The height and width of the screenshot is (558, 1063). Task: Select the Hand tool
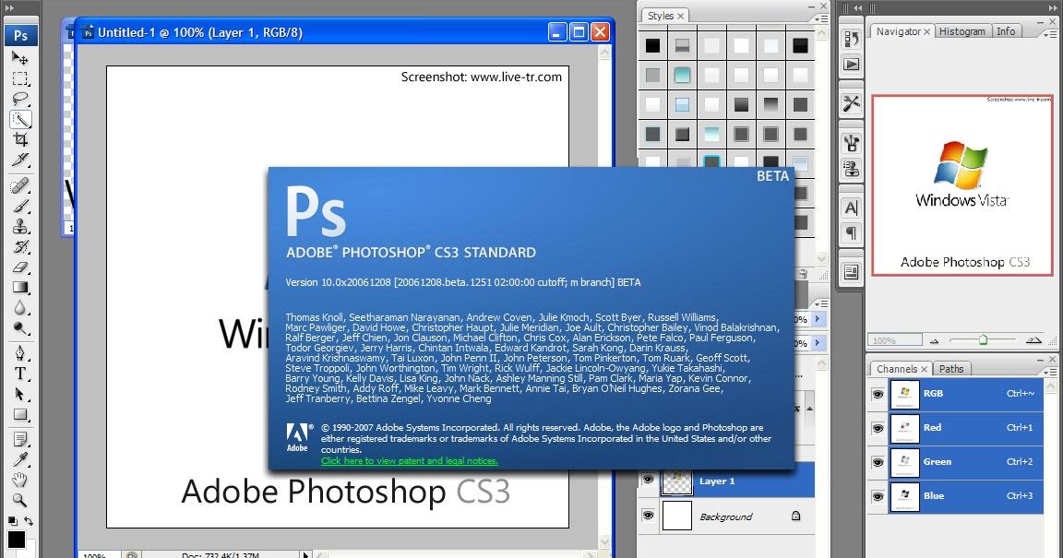pyautogui.click(x=20, y=480)
